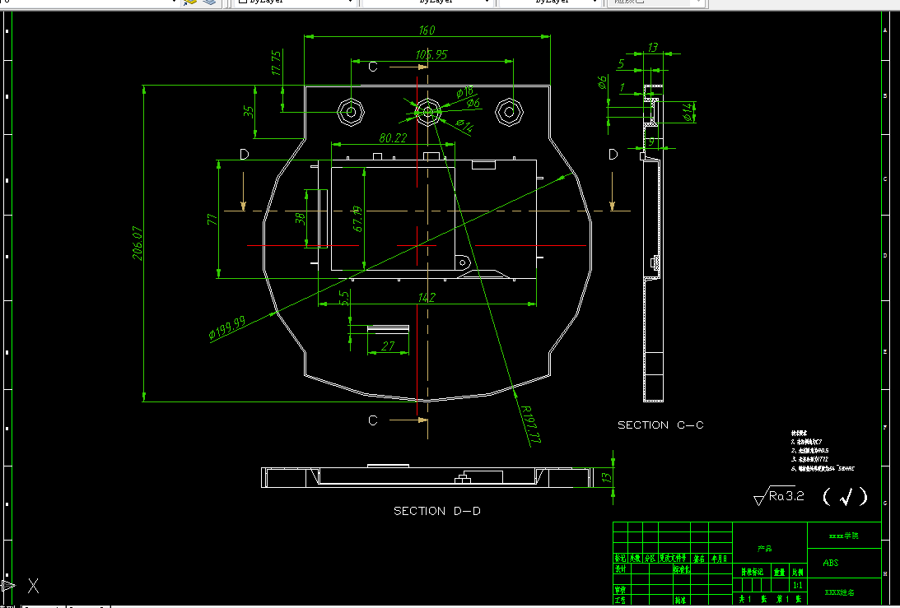Click the checkmark in parentheses symbol
The image size is (900, 608).
point(845,497)
